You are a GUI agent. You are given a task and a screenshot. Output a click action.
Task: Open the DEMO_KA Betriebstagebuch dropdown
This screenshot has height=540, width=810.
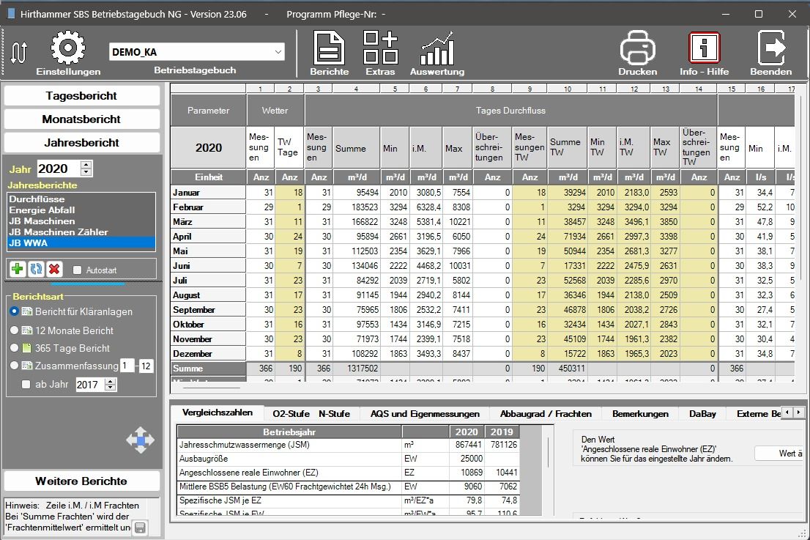point(278,51)
